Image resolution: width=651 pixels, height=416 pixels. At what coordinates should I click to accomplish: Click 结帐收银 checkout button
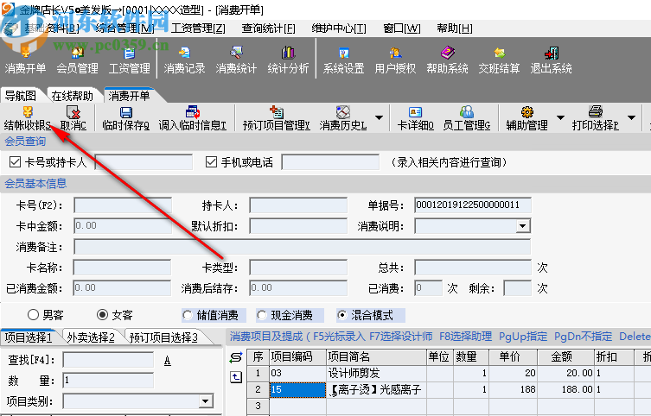tap(27, 118)
